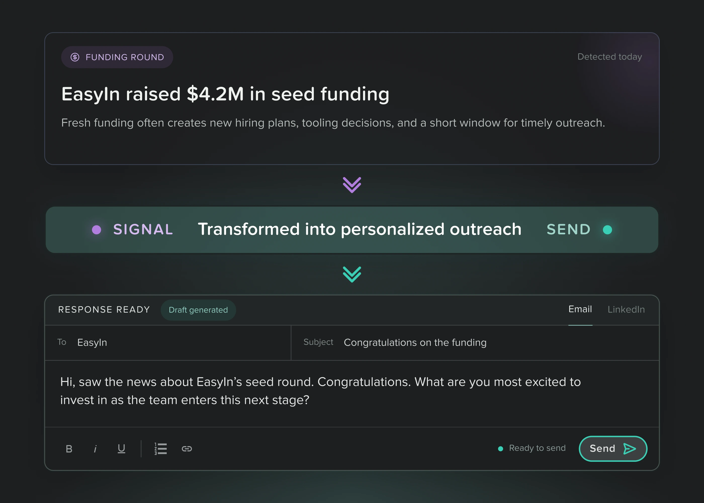The height and width of the screenshot is (503, 704).
Task: Click the dollar icon in Funding Round badge
Action: (75, 57)
